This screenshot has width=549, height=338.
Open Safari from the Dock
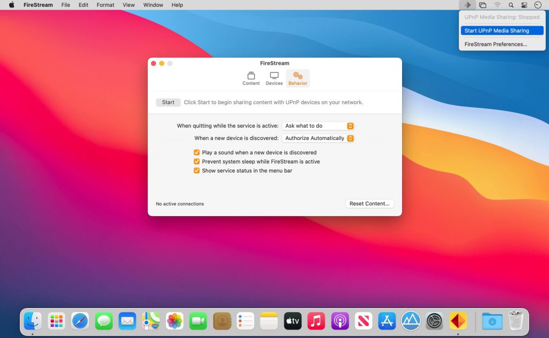[80, 320]
